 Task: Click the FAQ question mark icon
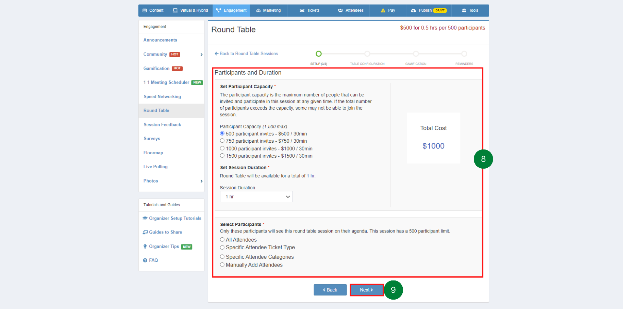pos(145,260)
